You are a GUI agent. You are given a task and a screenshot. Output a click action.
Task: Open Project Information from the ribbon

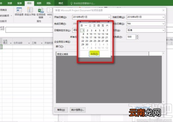tap(19, 11)
